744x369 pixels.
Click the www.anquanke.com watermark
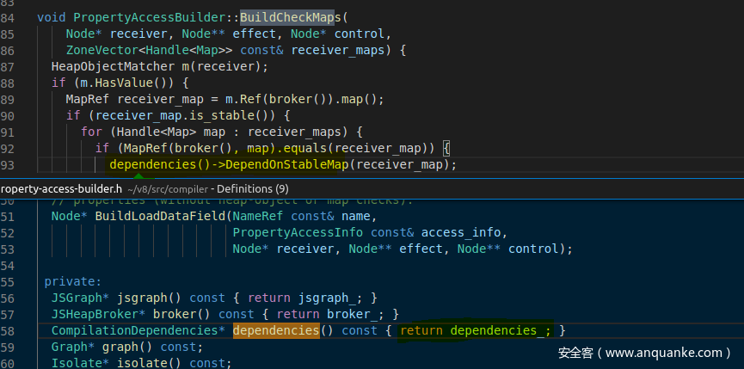click(643, 353)
